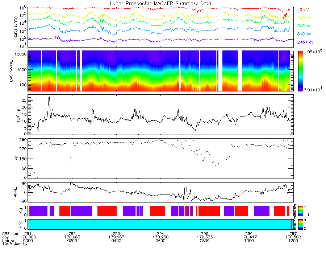
Task: Click the '0400' time tick
Action: point(116,241)
